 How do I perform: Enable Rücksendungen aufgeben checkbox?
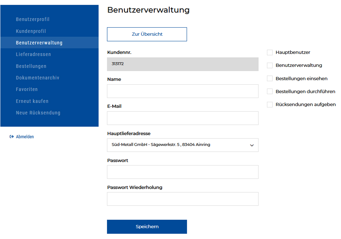[270, 105]
